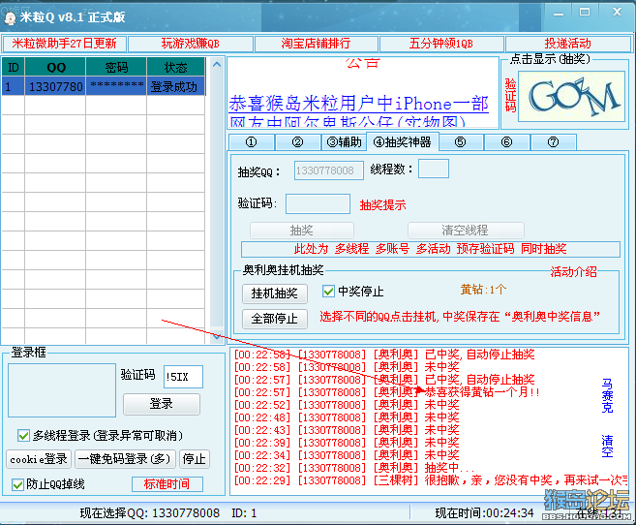Click the 全部停止 button

click(x=275, y=319)
